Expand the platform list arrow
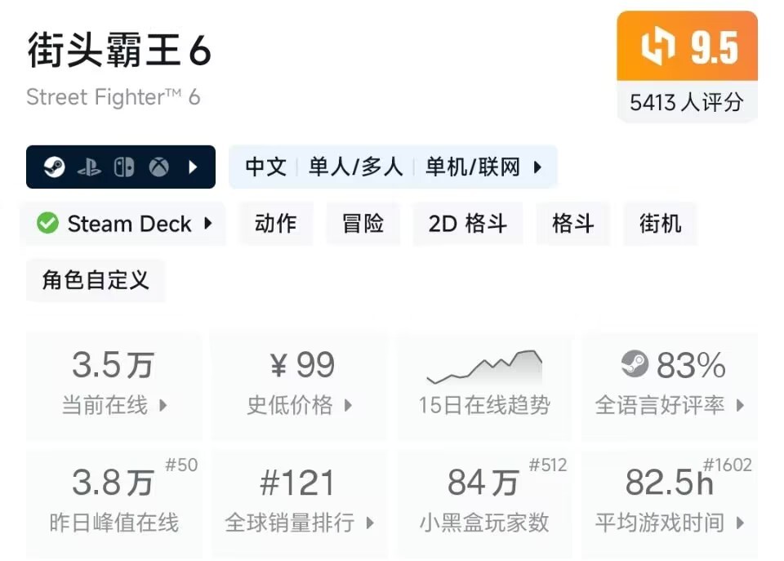 194,167
